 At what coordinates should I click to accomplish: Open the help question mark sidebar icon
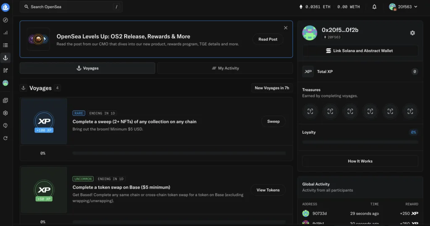pyautogui.click(x=5, y=126)
